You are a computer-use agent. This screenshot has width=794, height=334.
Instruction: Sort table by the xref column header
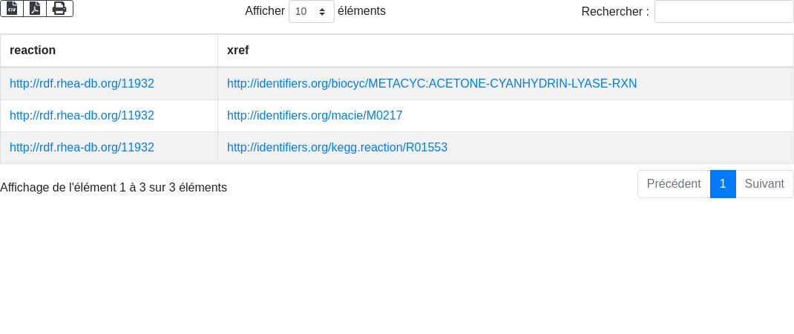click(x=237, y=50)
